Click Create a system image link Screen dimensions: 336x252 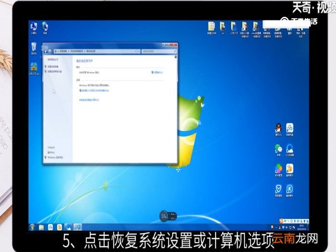[53, 66]
